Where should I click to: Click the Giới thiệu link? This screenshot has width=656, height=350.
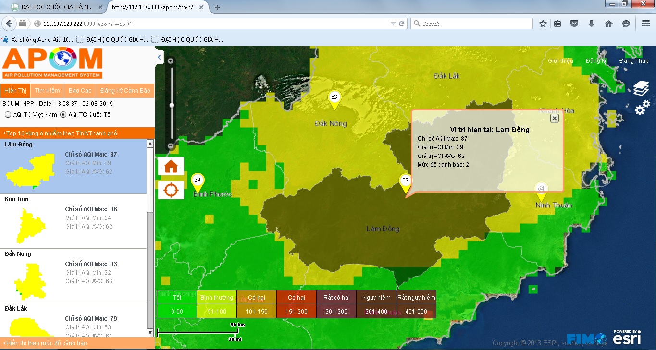tap(560, 61)
